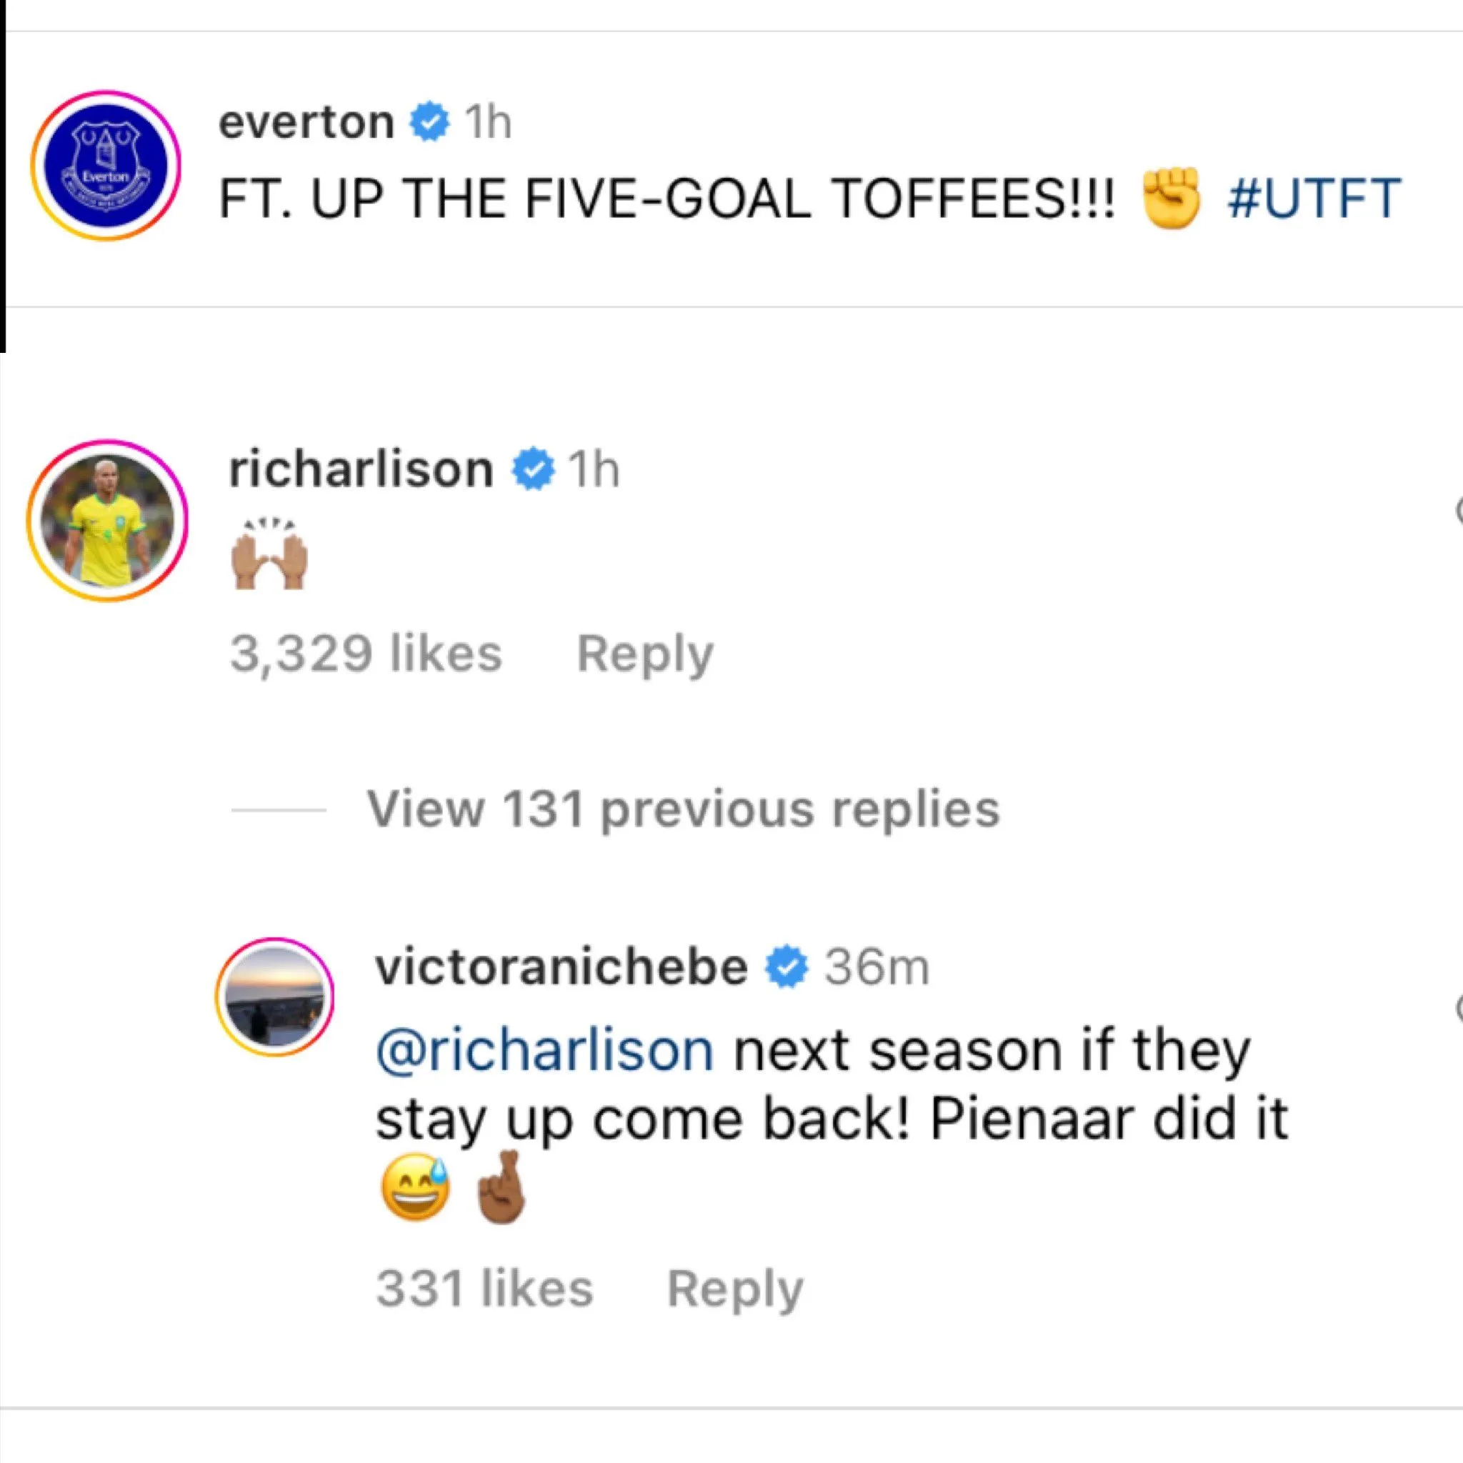This screenshot has width=1463, height=1463.
Task: Click the richarlison username on his comment
Action: point(361,469)
